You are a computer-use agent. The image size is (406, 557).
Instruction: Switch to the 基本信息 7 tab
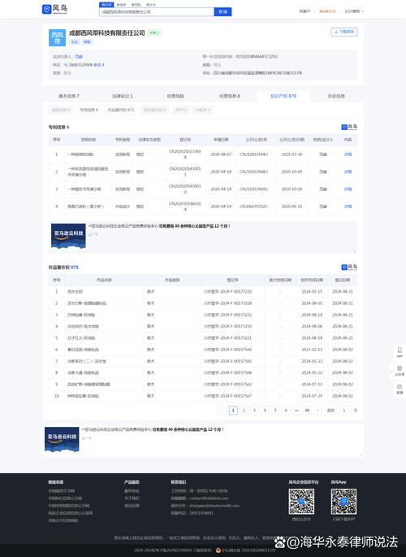coord(69,96)
